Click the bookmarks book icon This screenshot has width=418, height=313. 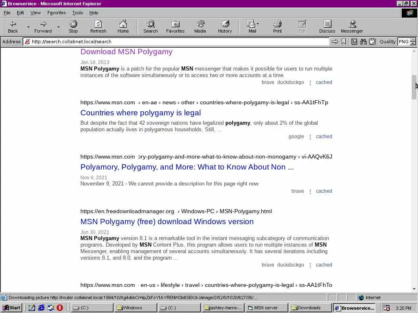click(354, 42)
